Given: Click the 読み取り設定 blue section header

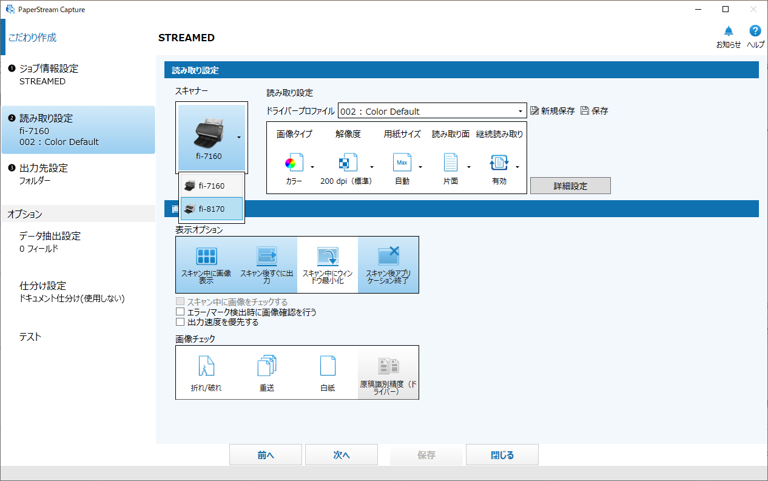Looking at the screenshot, I should pos(462,70).
